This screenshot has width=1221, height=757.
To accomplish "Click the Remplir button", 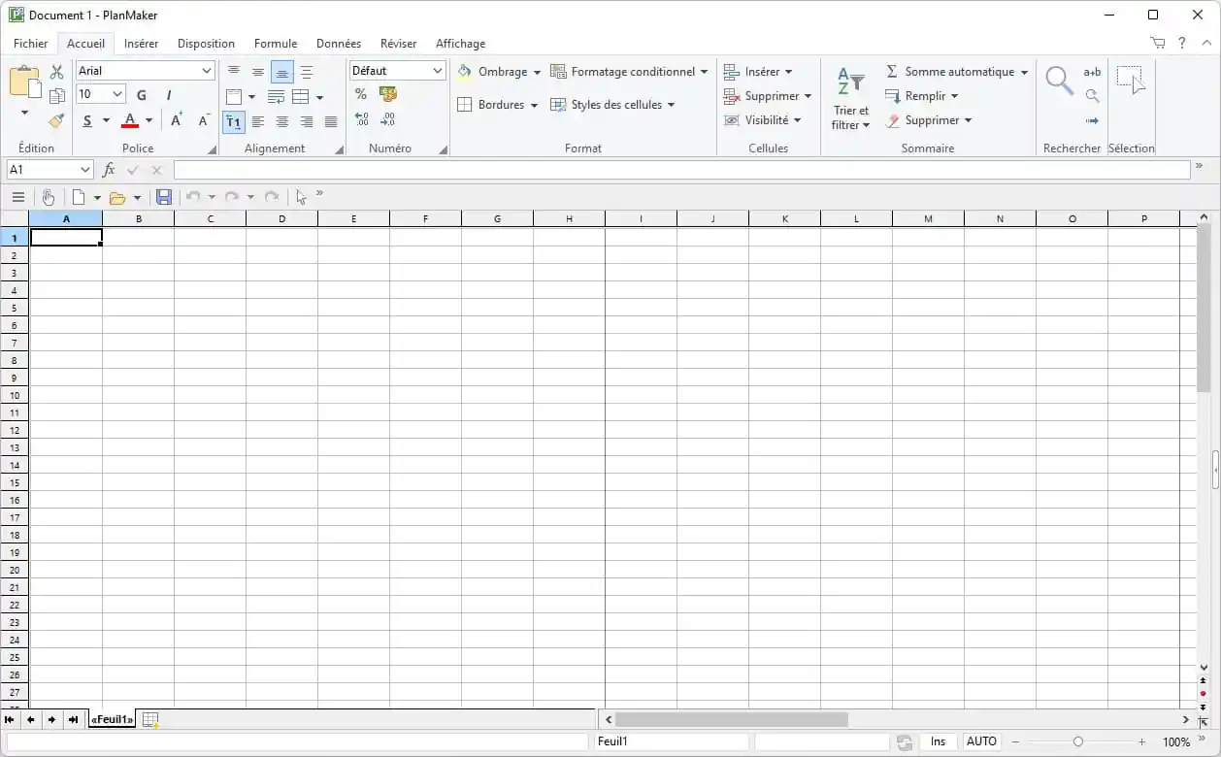I will point(921,96).
